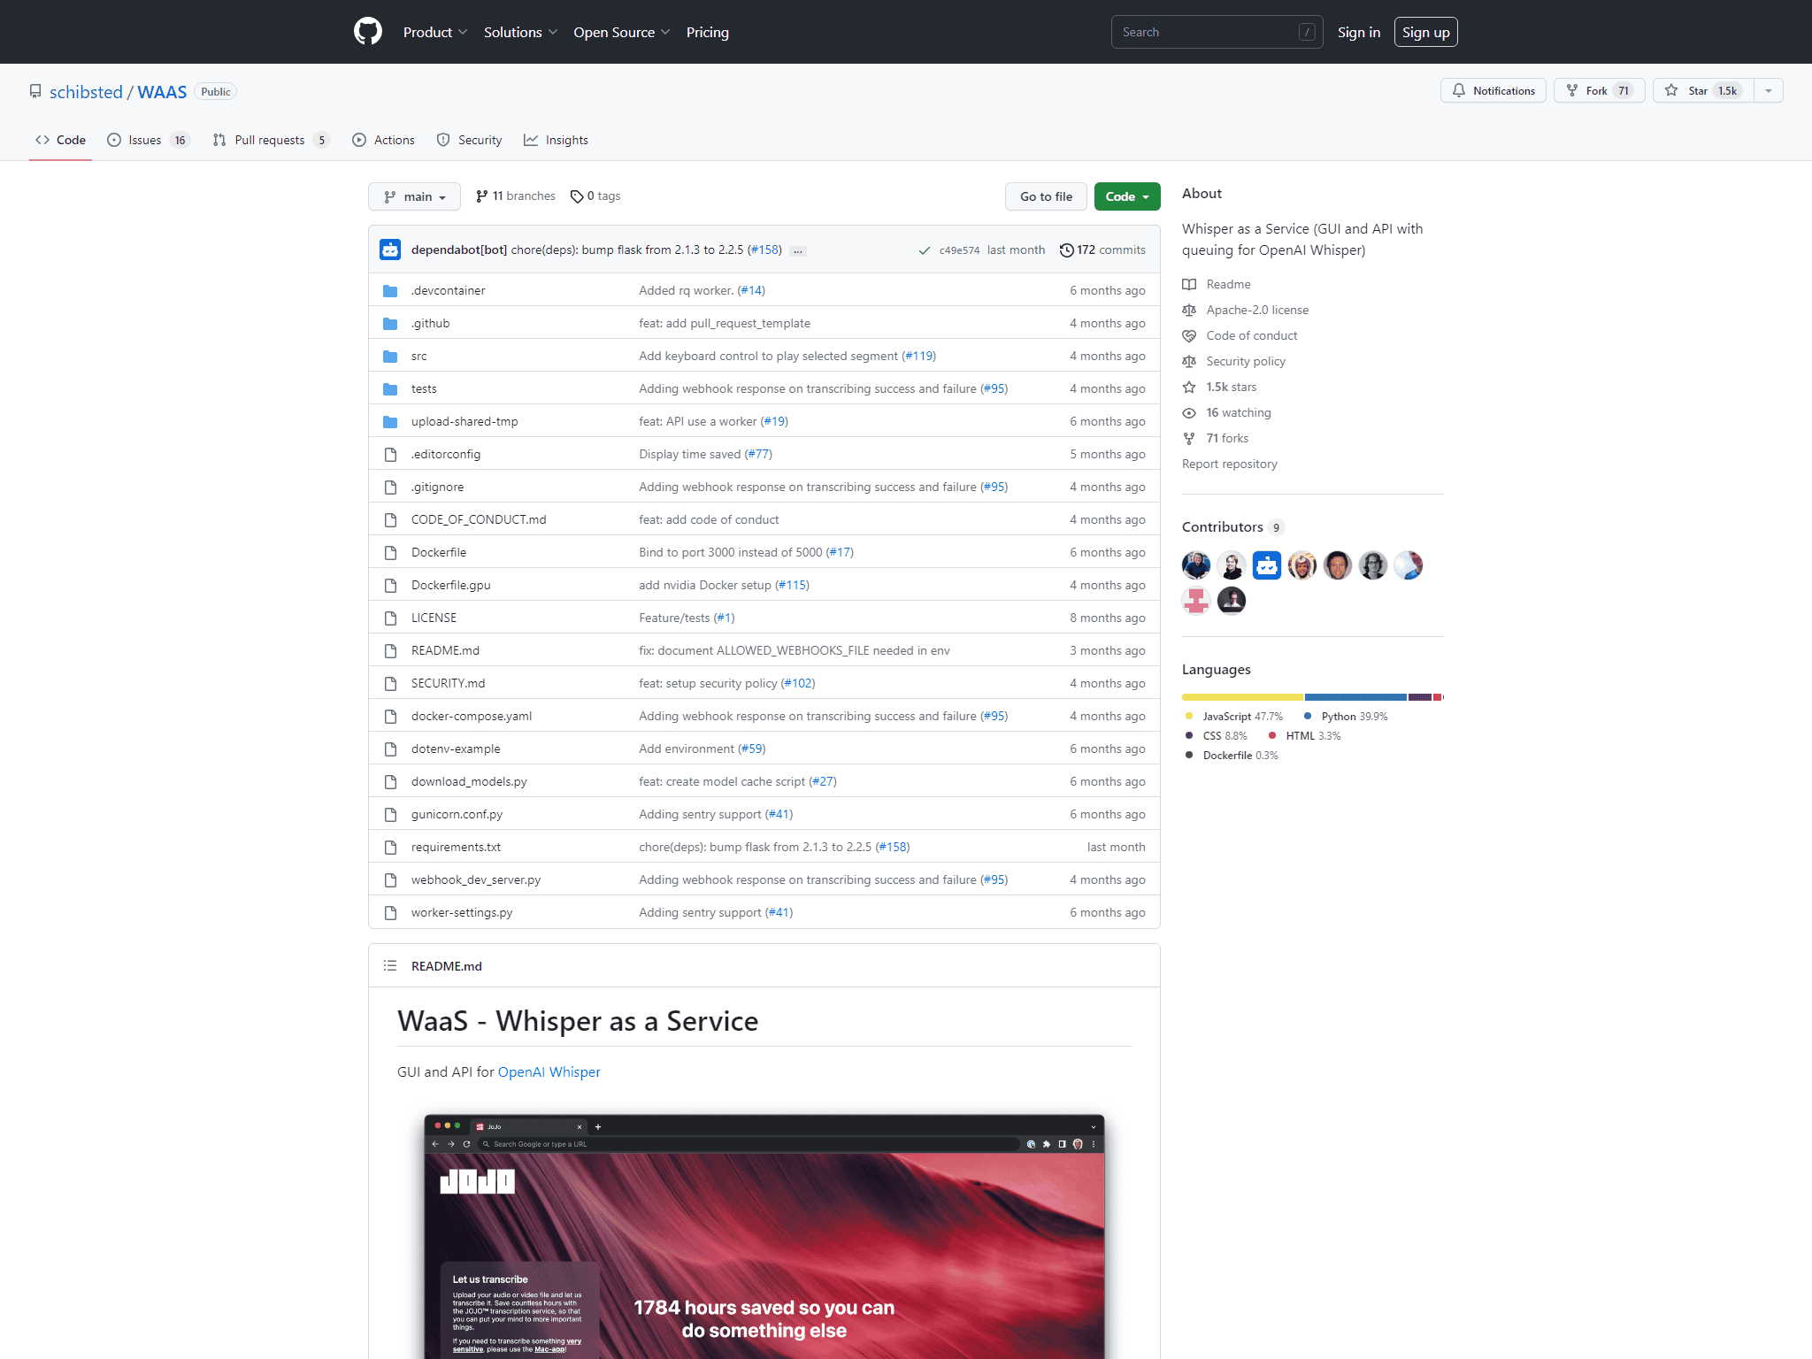The width and height of the screenshot is (1812, 1359).
Task: Click the Readme book icon in About
Action: click(x=1189, y=284)
